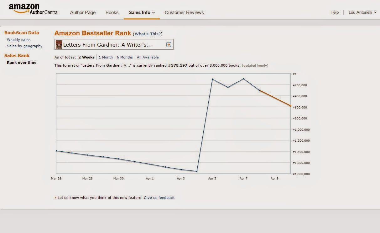This screenshot has height=233, width=380.
Task: Click the Apr 7 peak data point
Action: 243,79
